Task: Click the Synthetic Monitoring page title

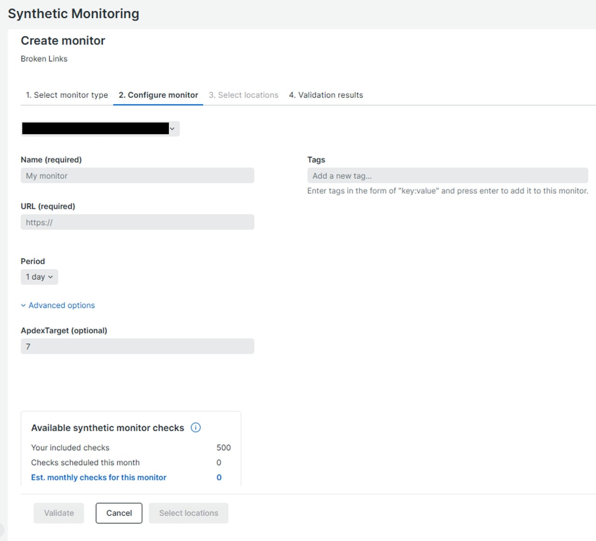Action: [74, 14]
